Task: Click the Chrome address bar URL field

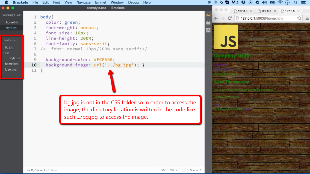Action: (266, 19)
